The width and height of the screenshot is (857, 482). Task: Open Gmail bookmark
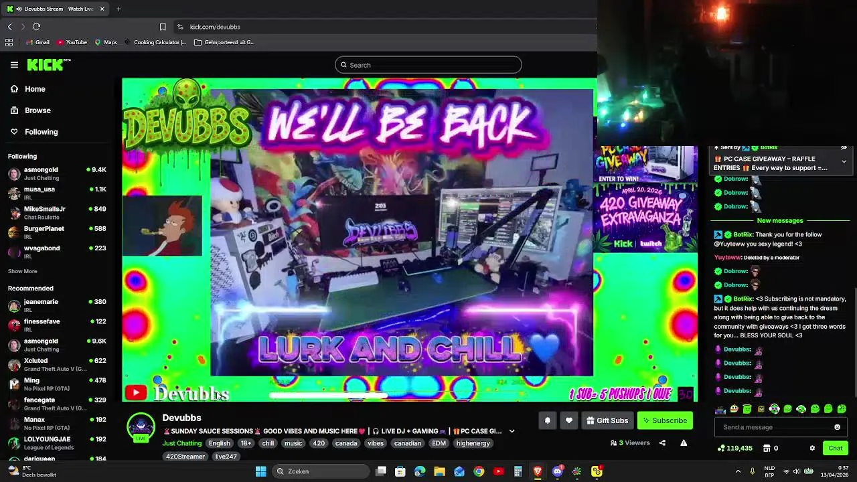coord(37,42)
